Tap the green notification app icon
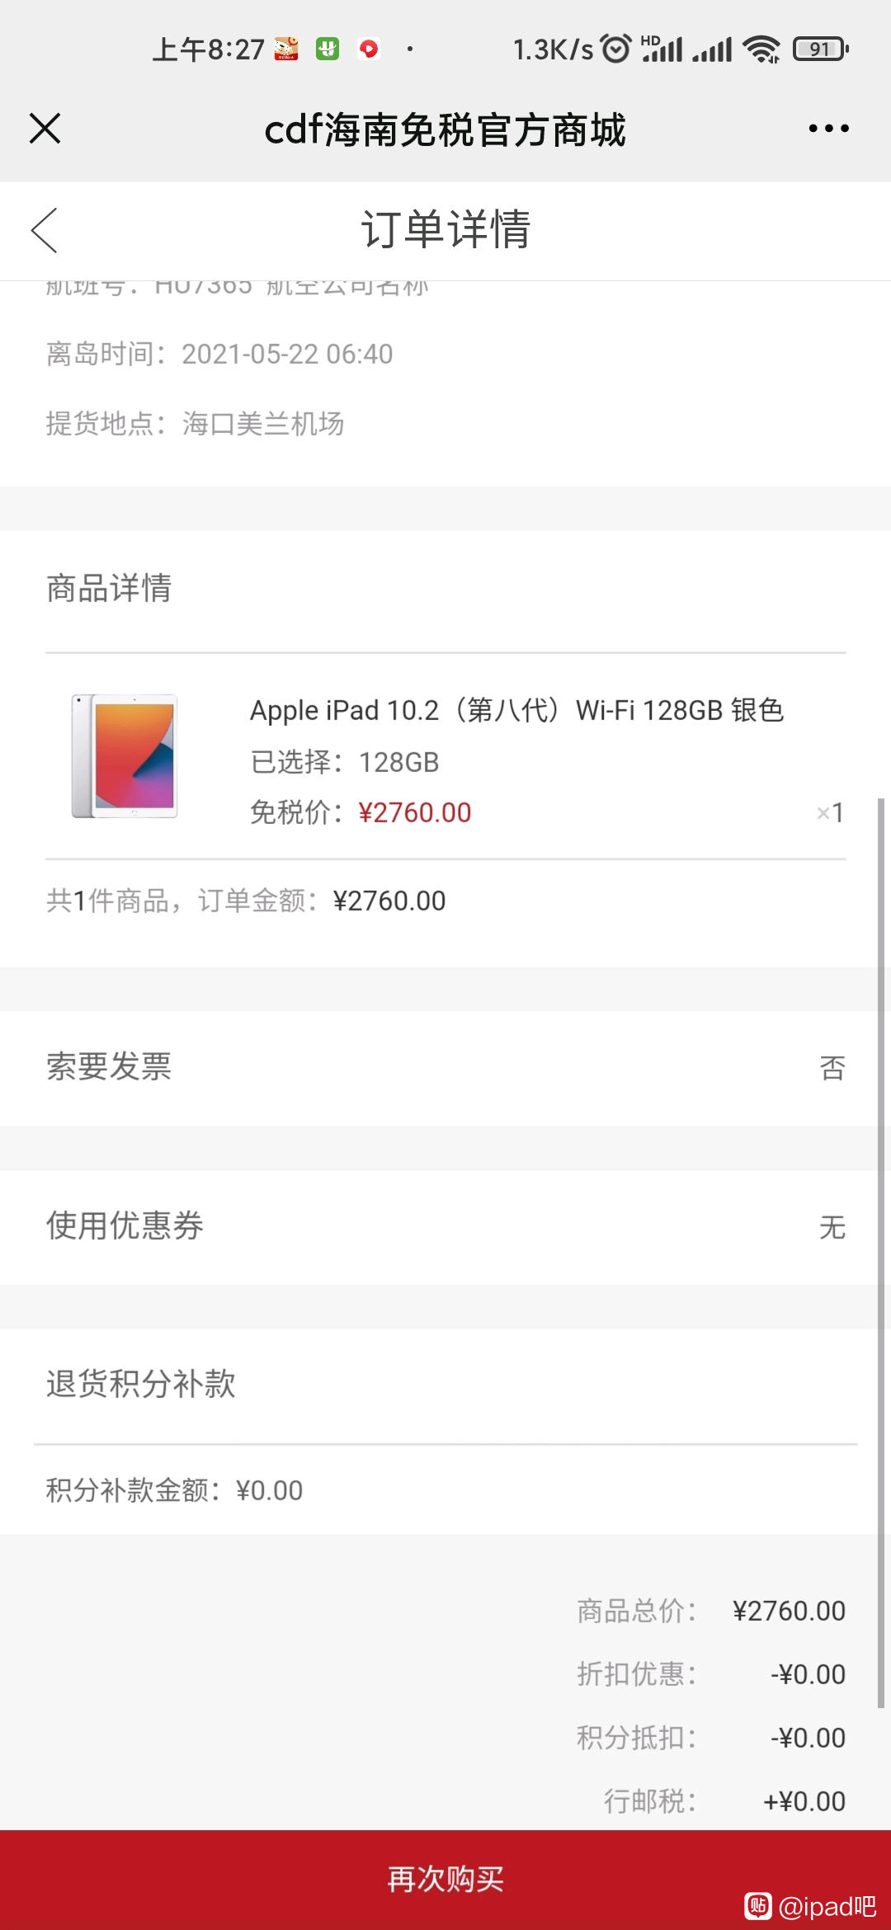This screenshot has height=1930, width=891. click(328, 49)
